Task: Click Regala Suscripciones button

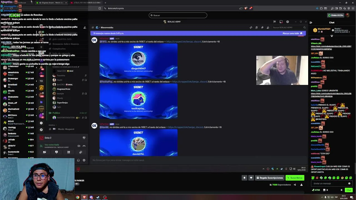Action: tap(270, 178)
